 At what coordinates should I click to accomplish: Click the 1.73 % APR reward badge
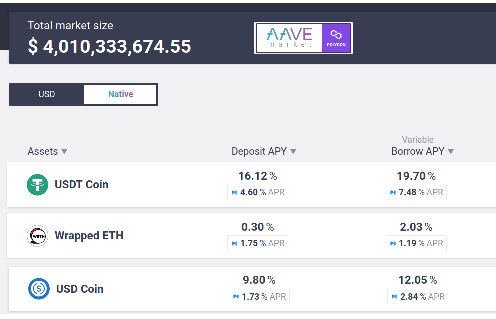click(259, 297)
